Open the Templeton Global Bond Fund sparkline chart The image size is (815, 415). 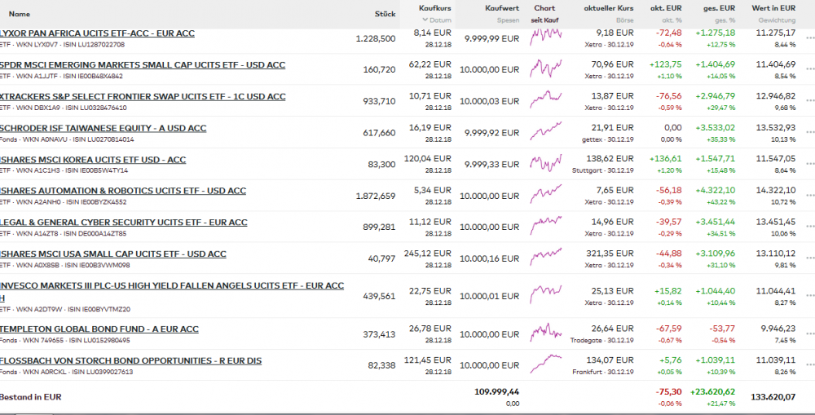544,333
